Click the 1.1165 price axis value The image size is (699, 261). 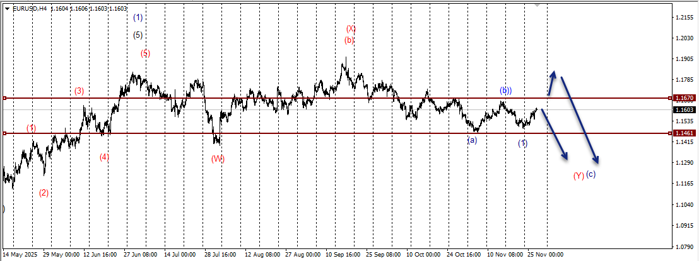coord(684,184)
